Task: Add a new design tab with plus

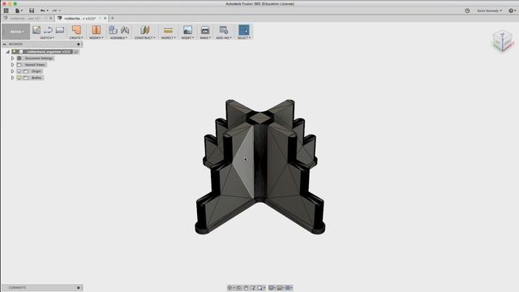Action: coord(113,18)
